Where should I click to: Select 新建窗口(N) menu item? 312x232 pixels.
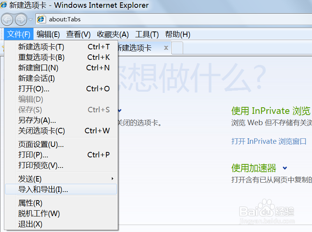tap(61, 68)
